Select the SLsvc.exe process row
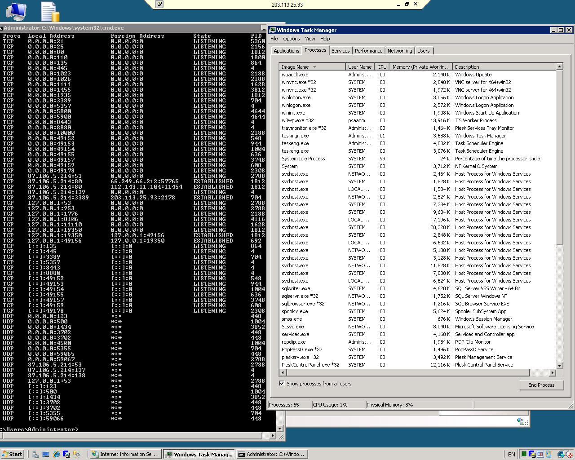 (x=417, y=327)
